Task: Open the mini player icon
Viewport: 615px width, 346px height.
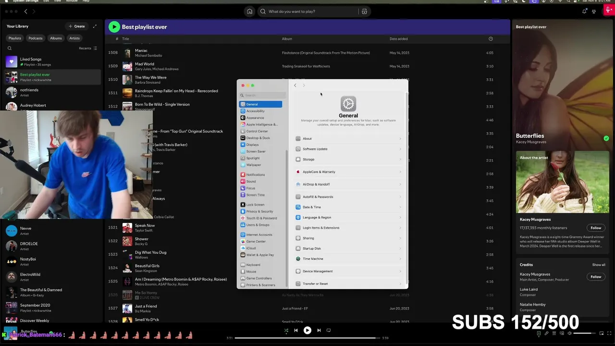Action: (x=601, y=333)
